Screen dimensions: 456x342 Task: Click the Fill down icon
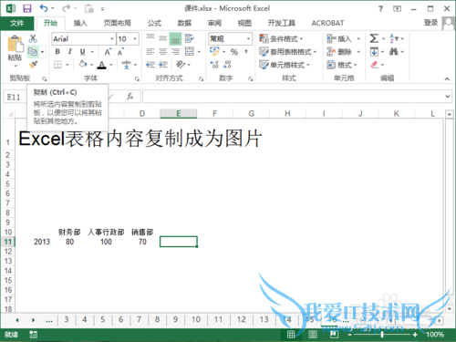374,52
